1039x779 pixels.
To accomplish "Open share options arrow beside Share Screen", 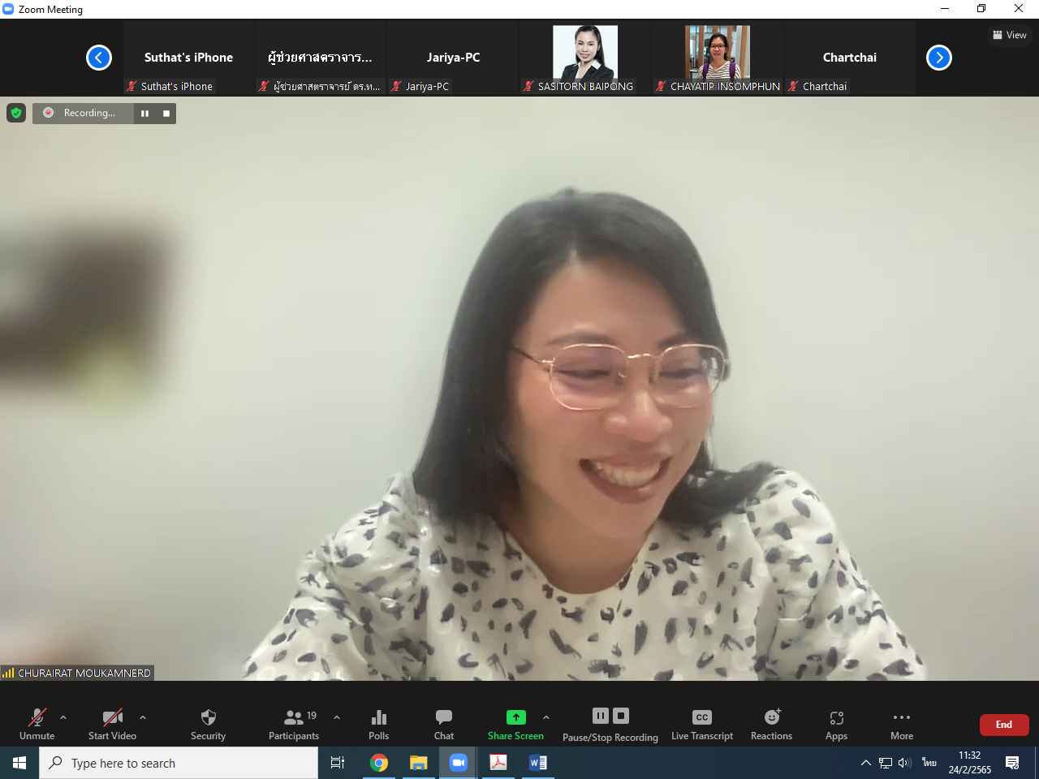I will coord(546,717).
